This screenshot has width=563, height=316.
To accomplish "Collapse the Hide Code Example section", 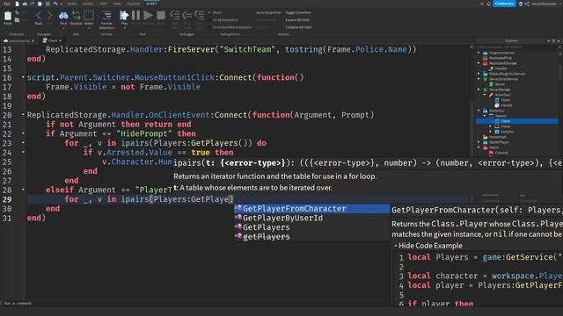I will pyautogui.click(x=428, y=246).
